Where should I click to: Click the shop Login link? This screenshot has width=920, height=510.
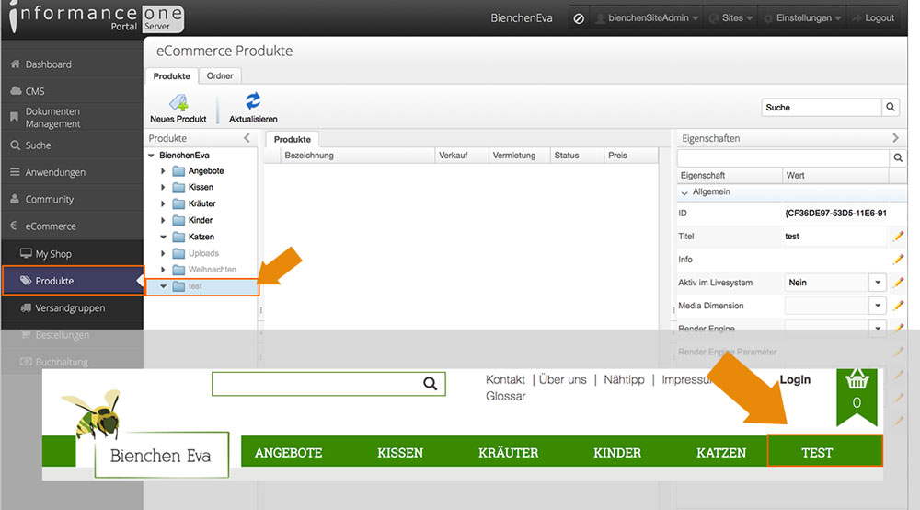[795, 379]
